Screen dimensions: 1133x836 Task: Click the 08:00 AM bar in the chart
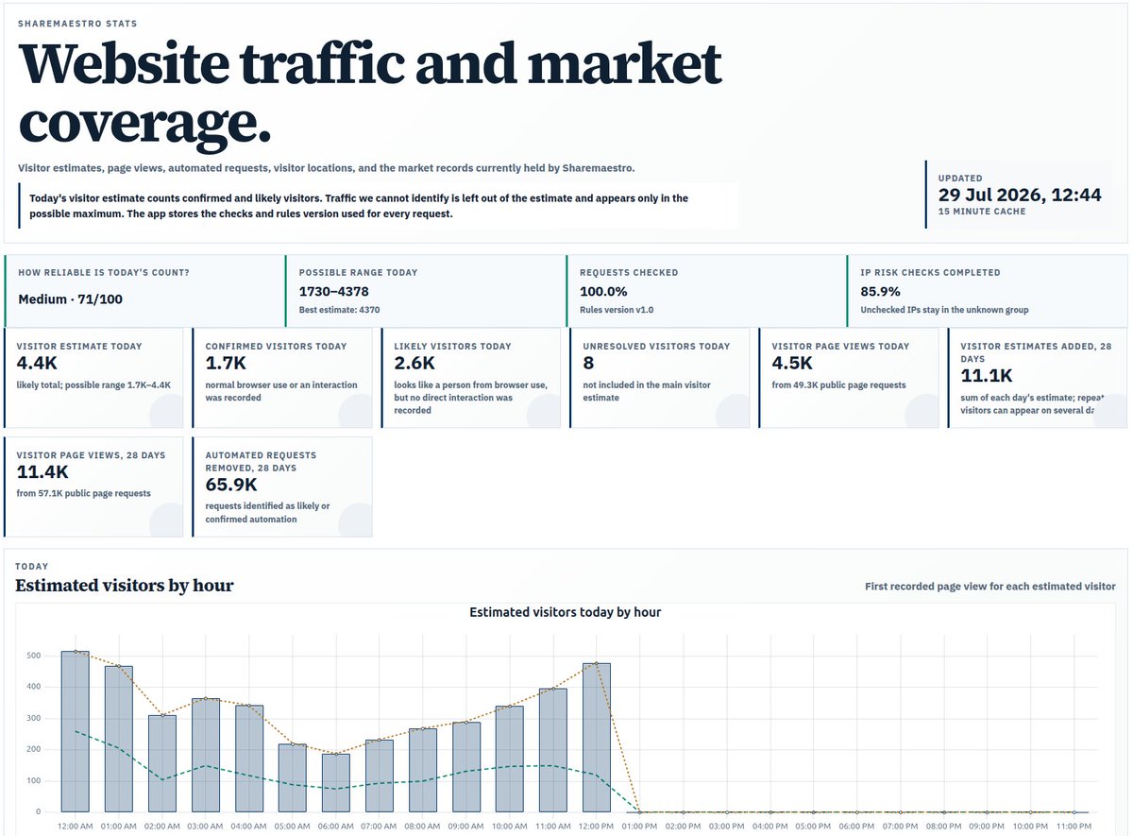click(x=423, y=770)
